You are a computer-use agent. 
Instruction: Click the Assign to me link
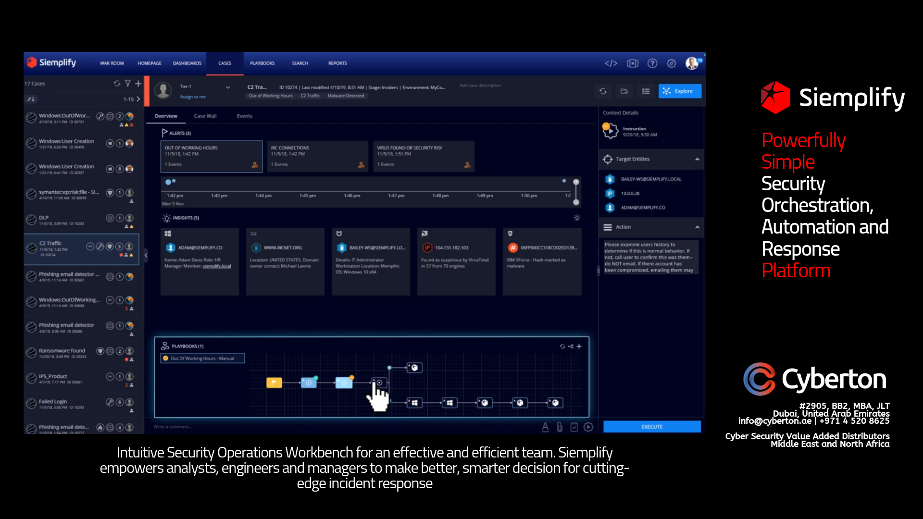click(193, 97)
